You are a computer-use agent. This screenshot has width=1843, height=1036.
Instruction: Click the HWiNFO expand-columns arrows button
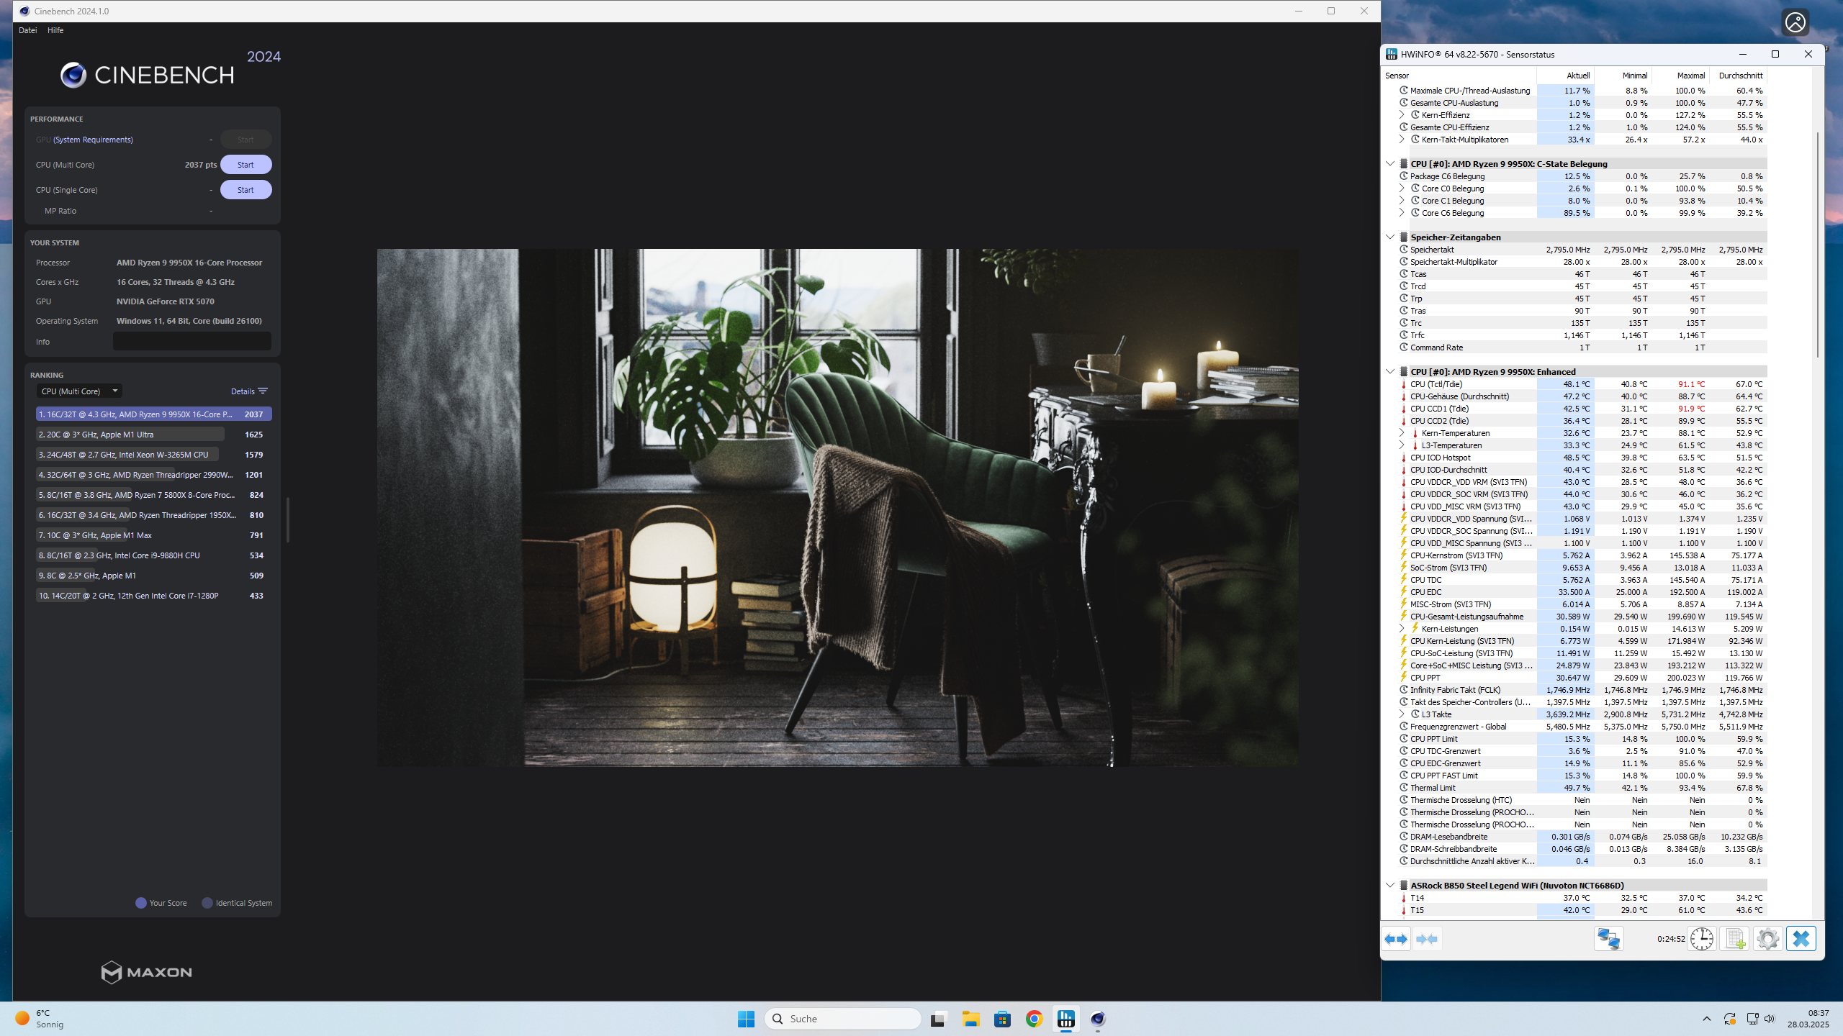tap(1396, 939)
